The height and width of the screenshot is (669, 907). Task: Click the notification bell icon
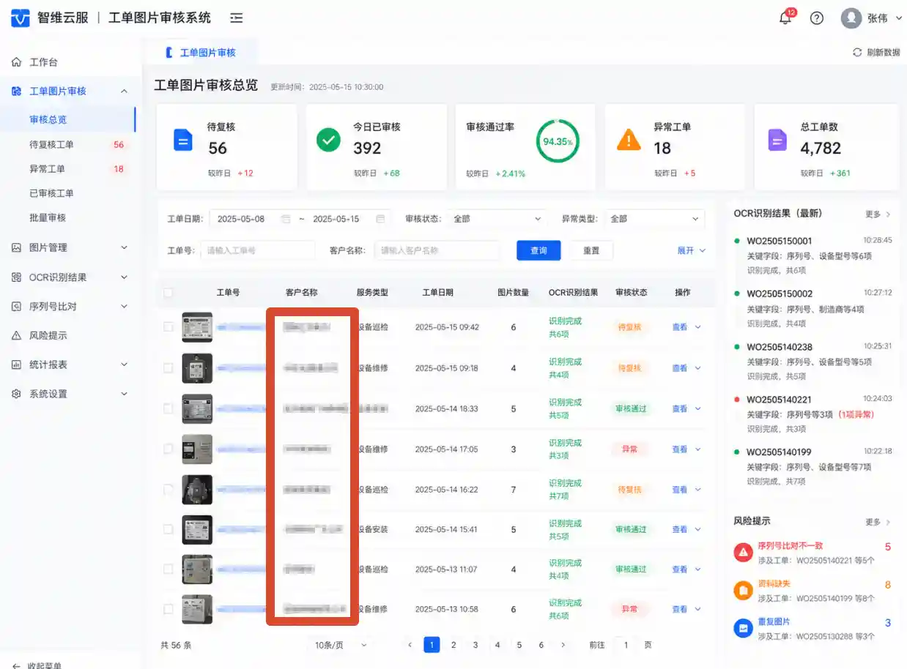[x=785, y=18]
